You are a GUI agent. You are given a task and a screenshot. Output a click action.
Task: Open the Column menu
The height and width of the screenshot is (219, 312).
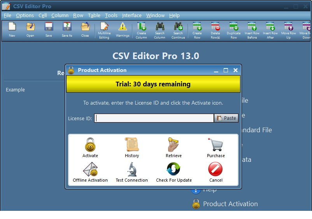tap(60, 15)
